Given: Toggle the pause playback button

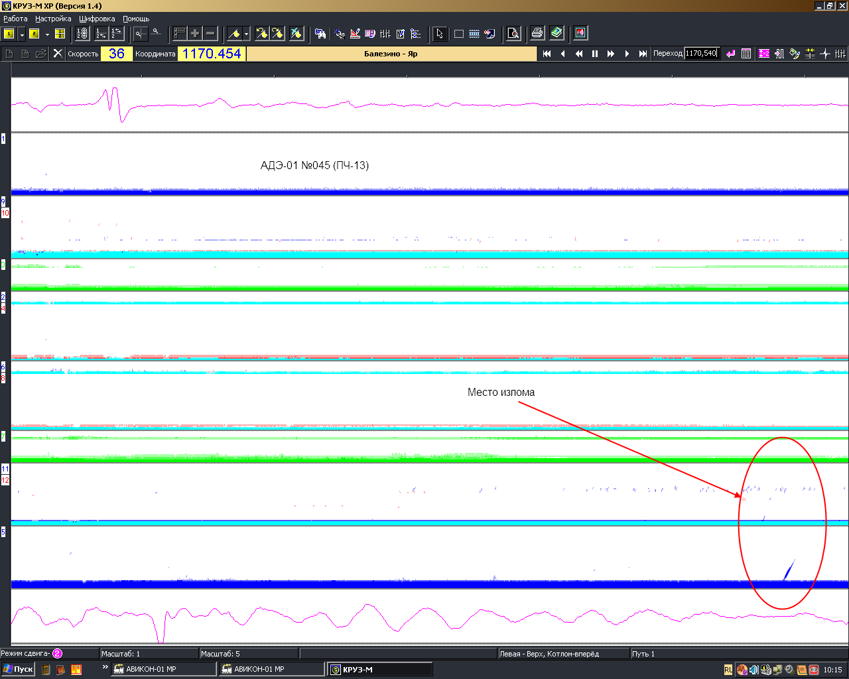Looking at the screenshot, I should (x=595, y=54).
